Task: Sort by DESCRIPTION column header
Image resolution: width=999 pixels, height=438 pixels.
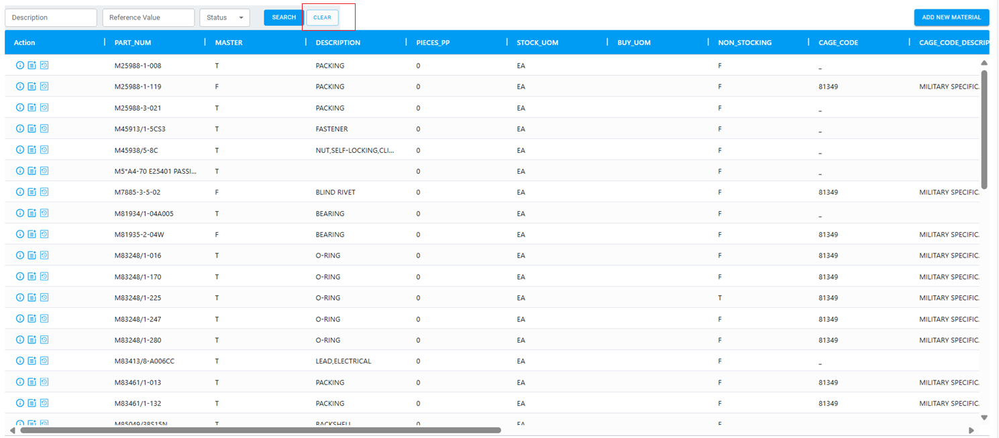Action: [338, 42]
